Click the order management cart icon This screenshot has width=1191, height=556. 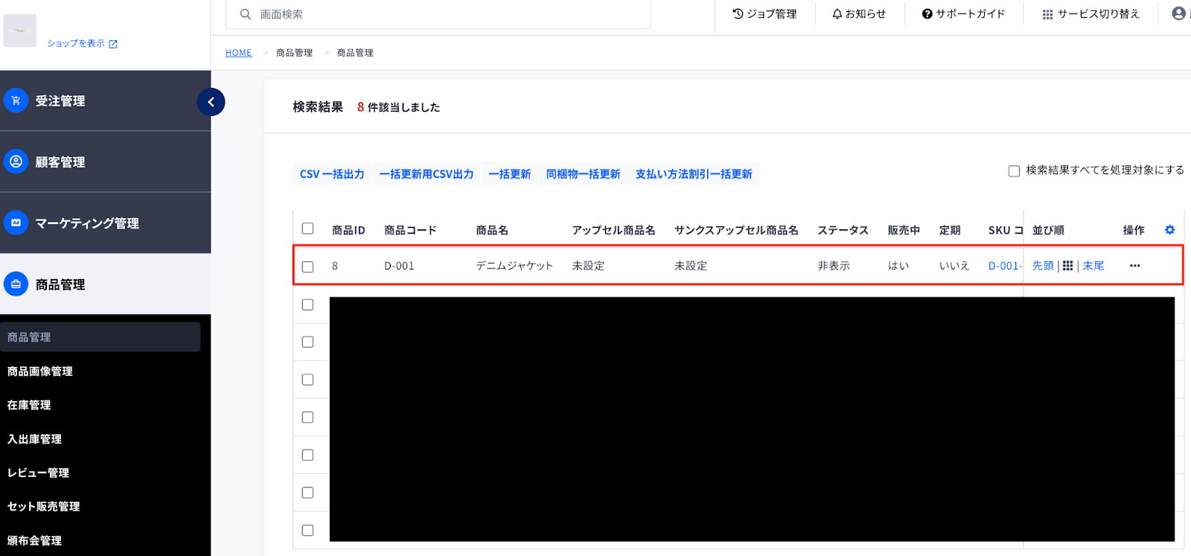click(16, 100)
